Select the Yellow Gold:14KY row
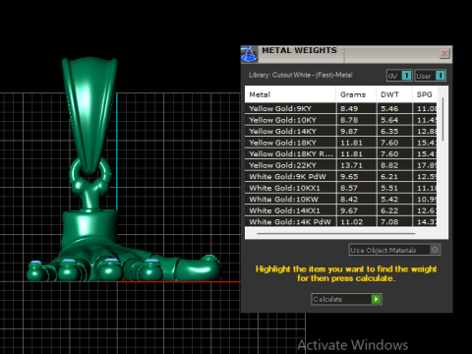The width and height of the screenshot is (472, 354). click(341, 131)
